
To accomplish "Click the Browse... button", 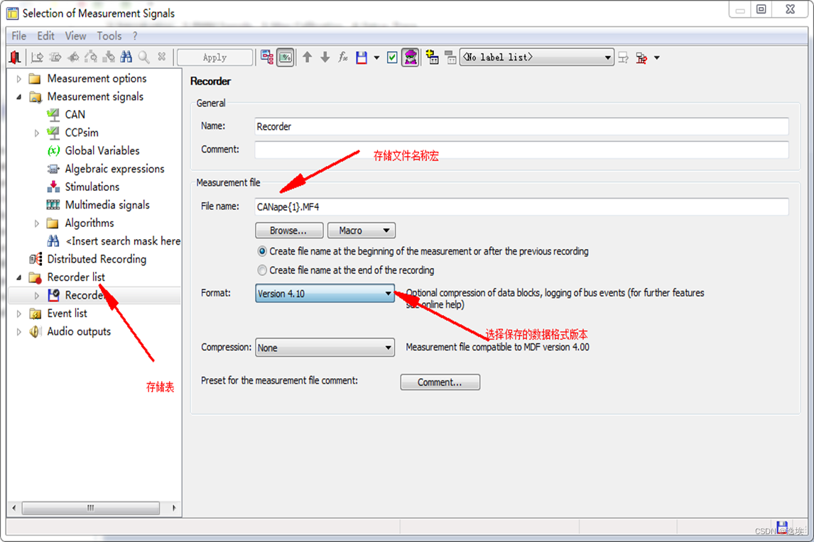I will 288,231.
